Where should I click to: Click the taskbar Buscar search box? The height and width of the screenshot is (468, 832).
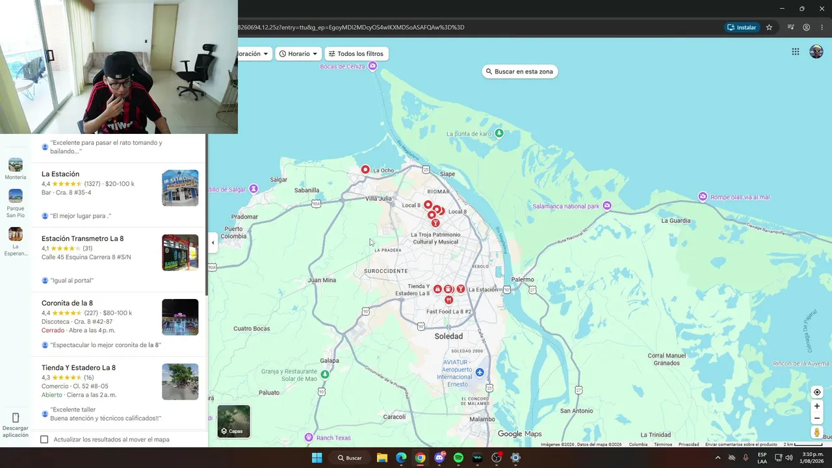(x=349, y=458)
